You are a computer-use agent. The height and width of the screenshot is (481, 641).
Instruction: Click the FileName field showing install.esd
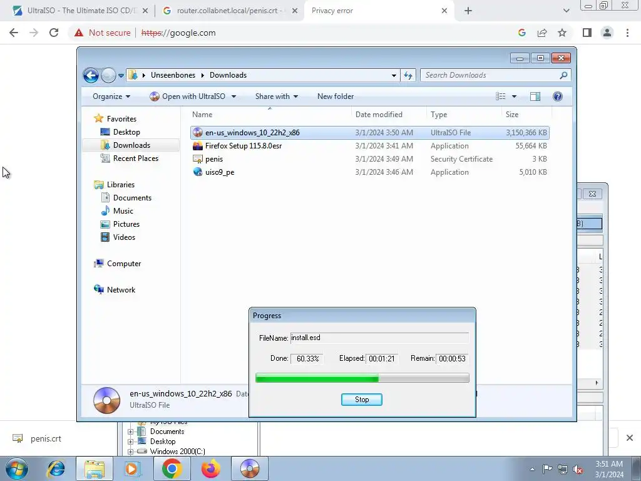coord(379,338)
